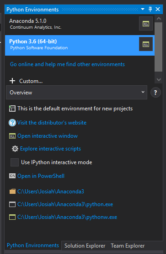This screenshot has width=166, height=254.
Task: Open the panel window position dropdown arrow
Action: pos(143,9)
